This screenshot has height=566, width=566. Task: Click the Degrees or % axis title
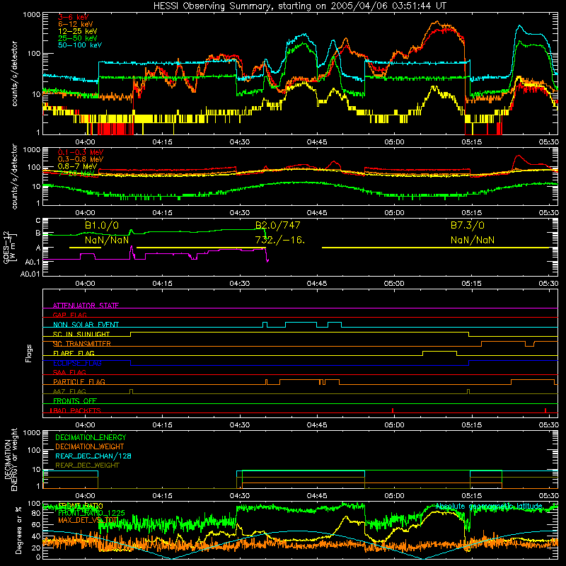(x=18, y=531)
